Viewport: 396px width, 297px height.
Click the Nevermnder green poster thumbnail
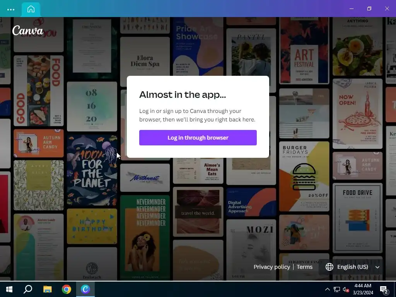tap(145, 237)
